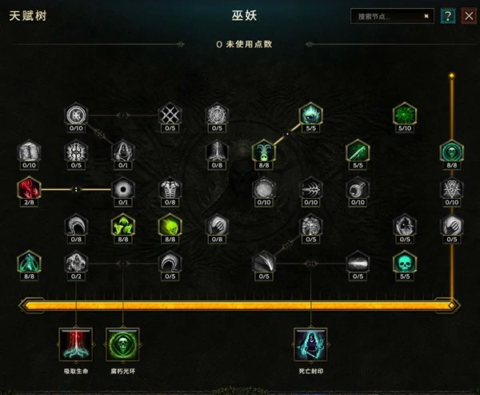
Task: Click the golden talent points progress bar
Action: (x=238, y=305)
